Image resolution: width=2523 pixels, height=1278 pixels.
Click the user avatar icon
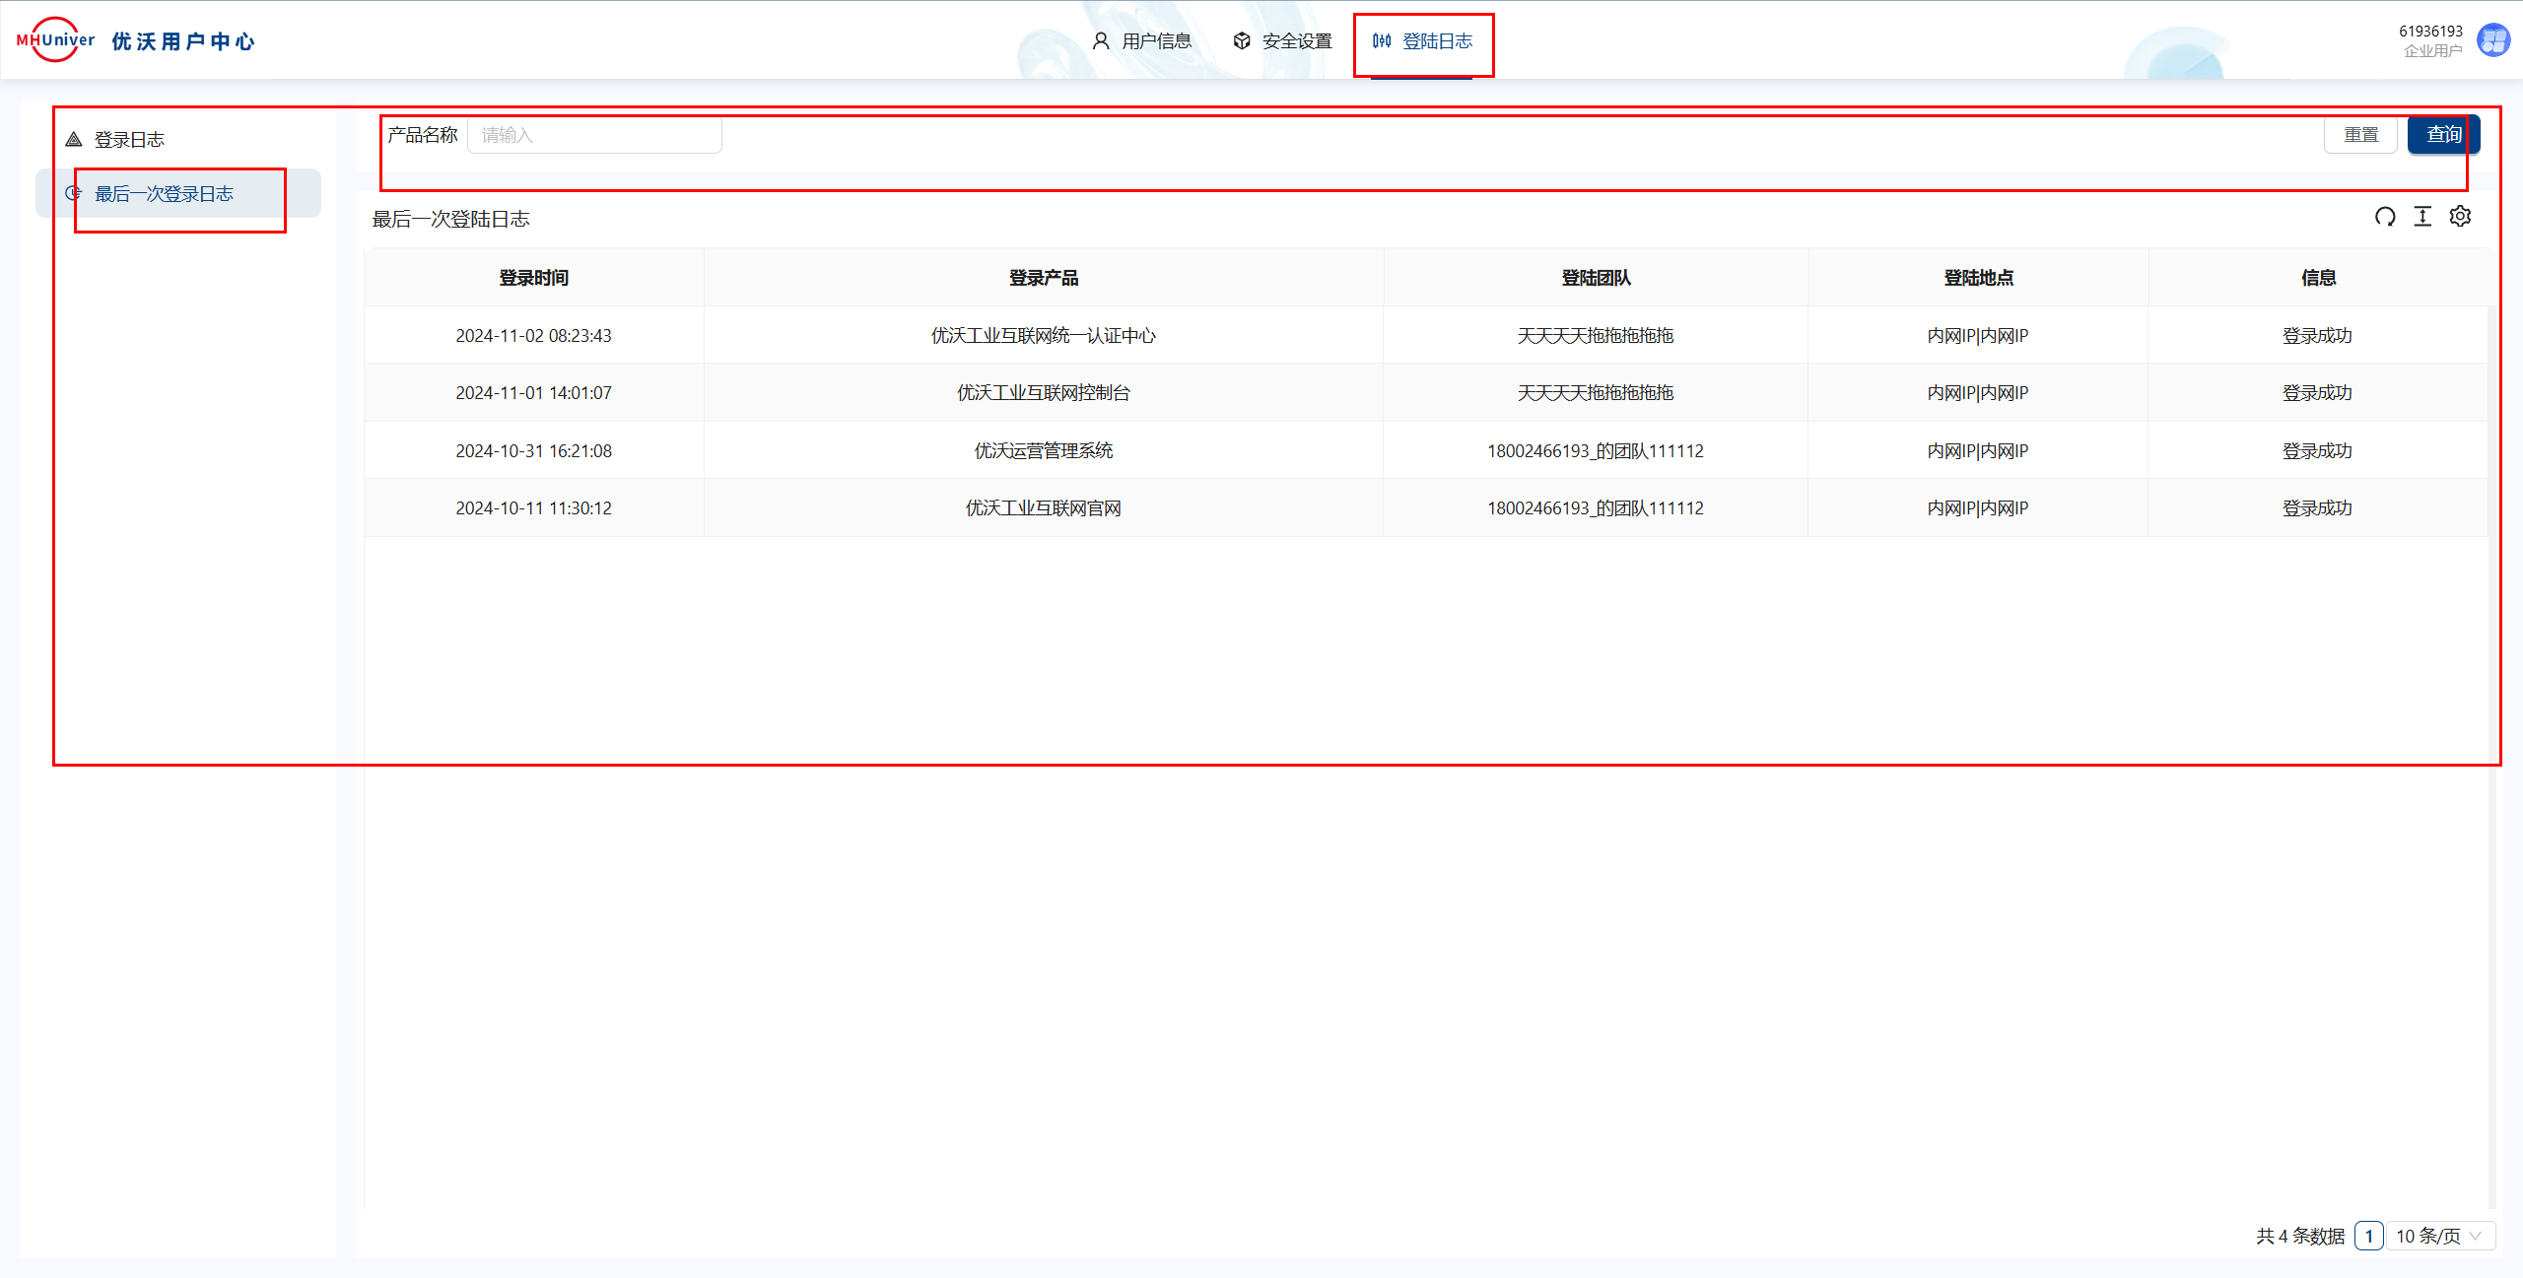point(2493,40)
